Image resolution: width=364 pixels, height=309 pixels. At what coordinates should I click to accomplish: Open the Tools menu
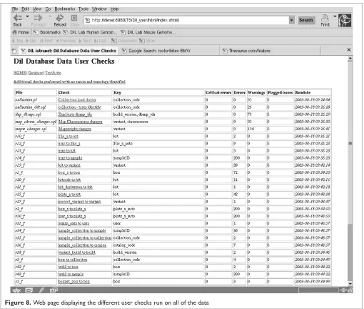click(84, 9)
